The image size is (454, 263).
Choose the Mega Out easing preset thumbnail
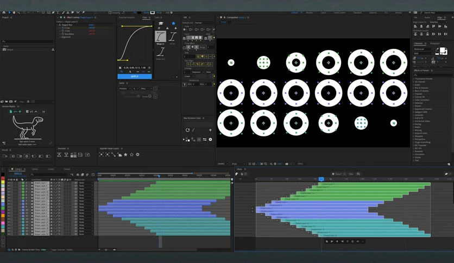coord(160,52)
